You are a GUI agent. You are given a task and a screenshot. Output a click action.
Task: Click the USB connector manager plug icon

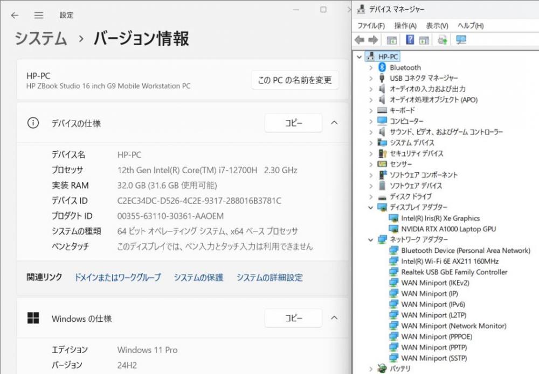[x=382, y=78]
